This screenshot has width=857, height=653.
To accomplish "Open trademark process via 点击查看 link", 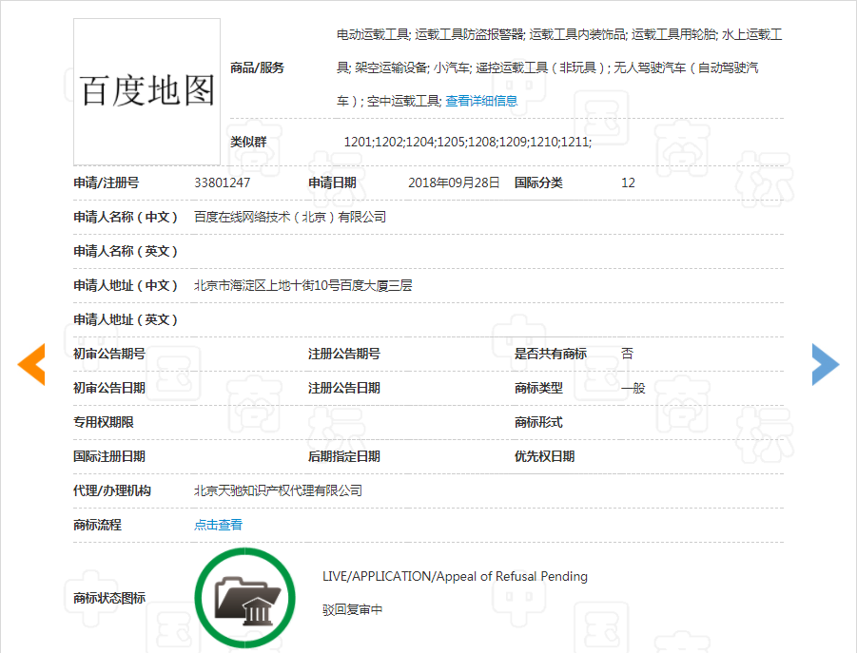I will coord(218,525).
